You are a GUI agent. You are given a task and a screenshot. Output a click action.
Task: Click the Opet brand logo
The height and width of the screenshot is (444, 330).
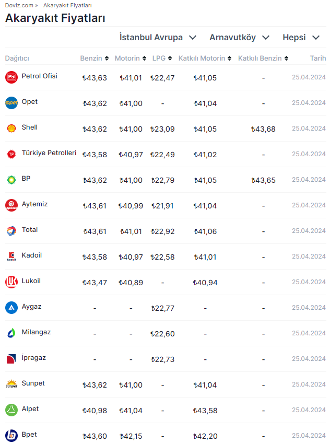tap(11, 103)
